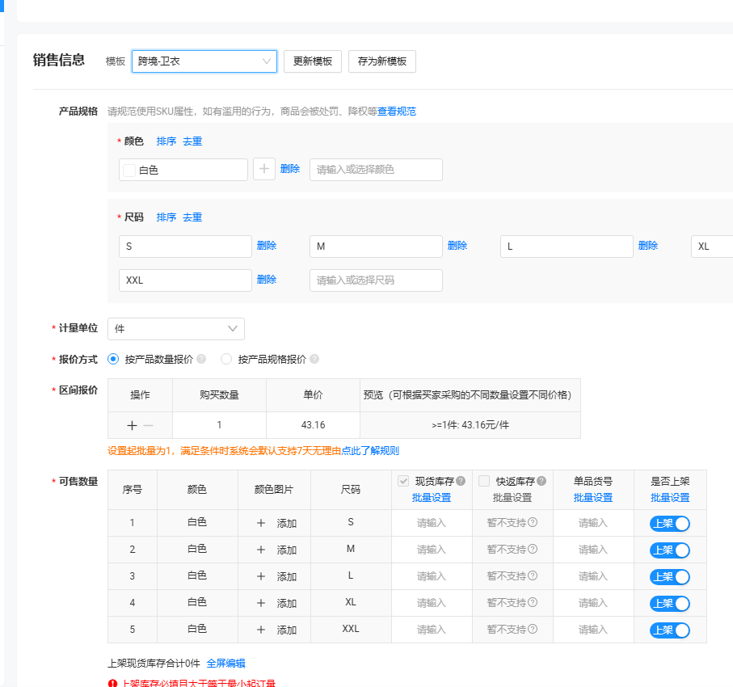Viewport: 733px width, 687px height.
Task: Open the help icon beside 现货库存
Action: pyautogui.click(x=461, y=481)
